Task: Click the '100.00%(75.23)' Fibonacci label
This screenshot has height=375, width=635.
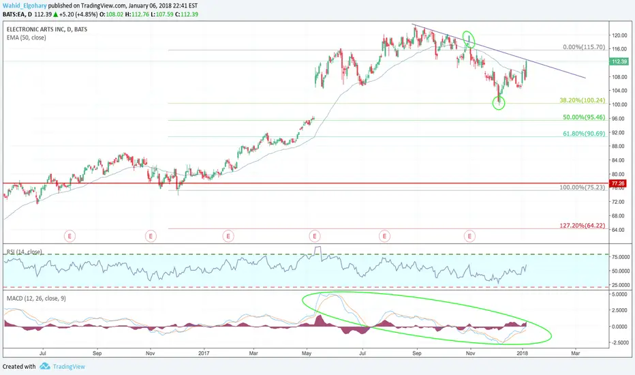Action: click(583, 187)
